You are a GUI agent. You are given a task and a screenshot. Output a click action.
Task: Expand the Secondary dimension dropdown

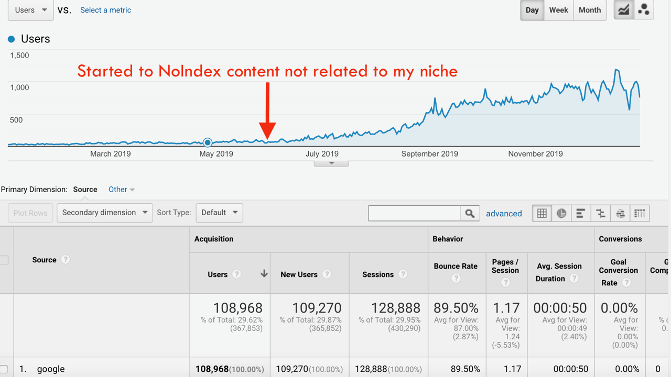[105, 213]
